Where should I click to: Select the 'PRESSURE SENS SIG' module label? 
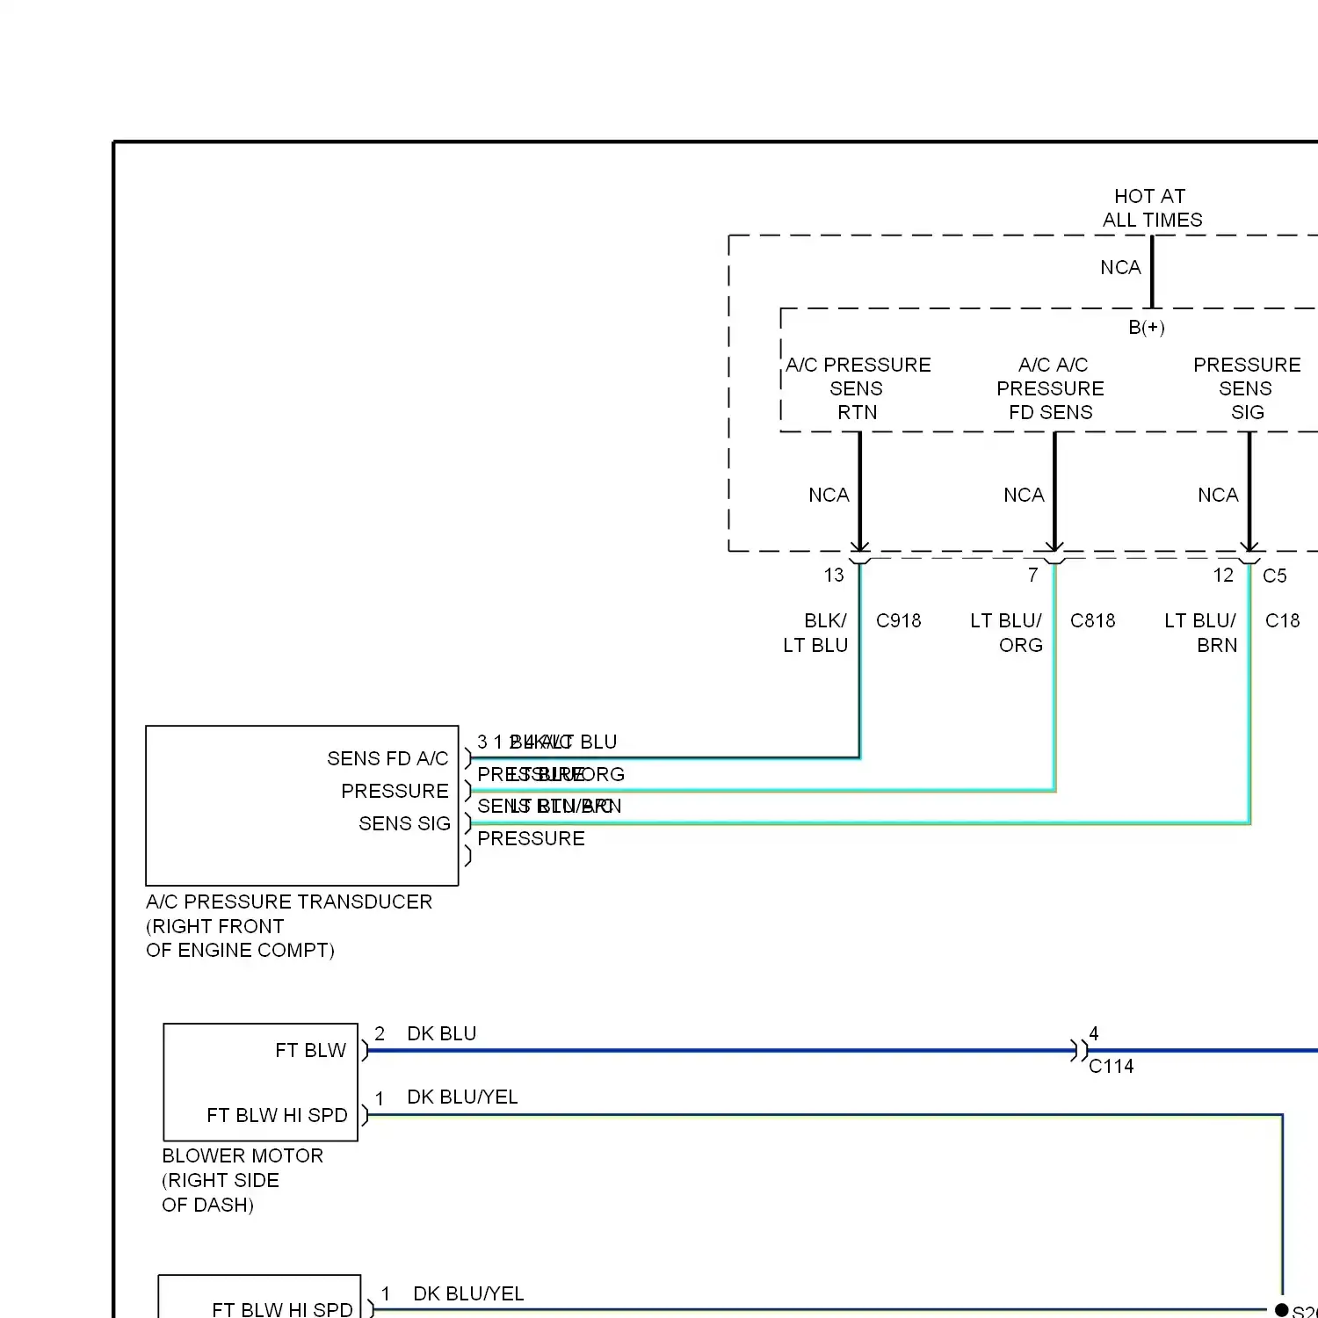(x=1247, y=388)
